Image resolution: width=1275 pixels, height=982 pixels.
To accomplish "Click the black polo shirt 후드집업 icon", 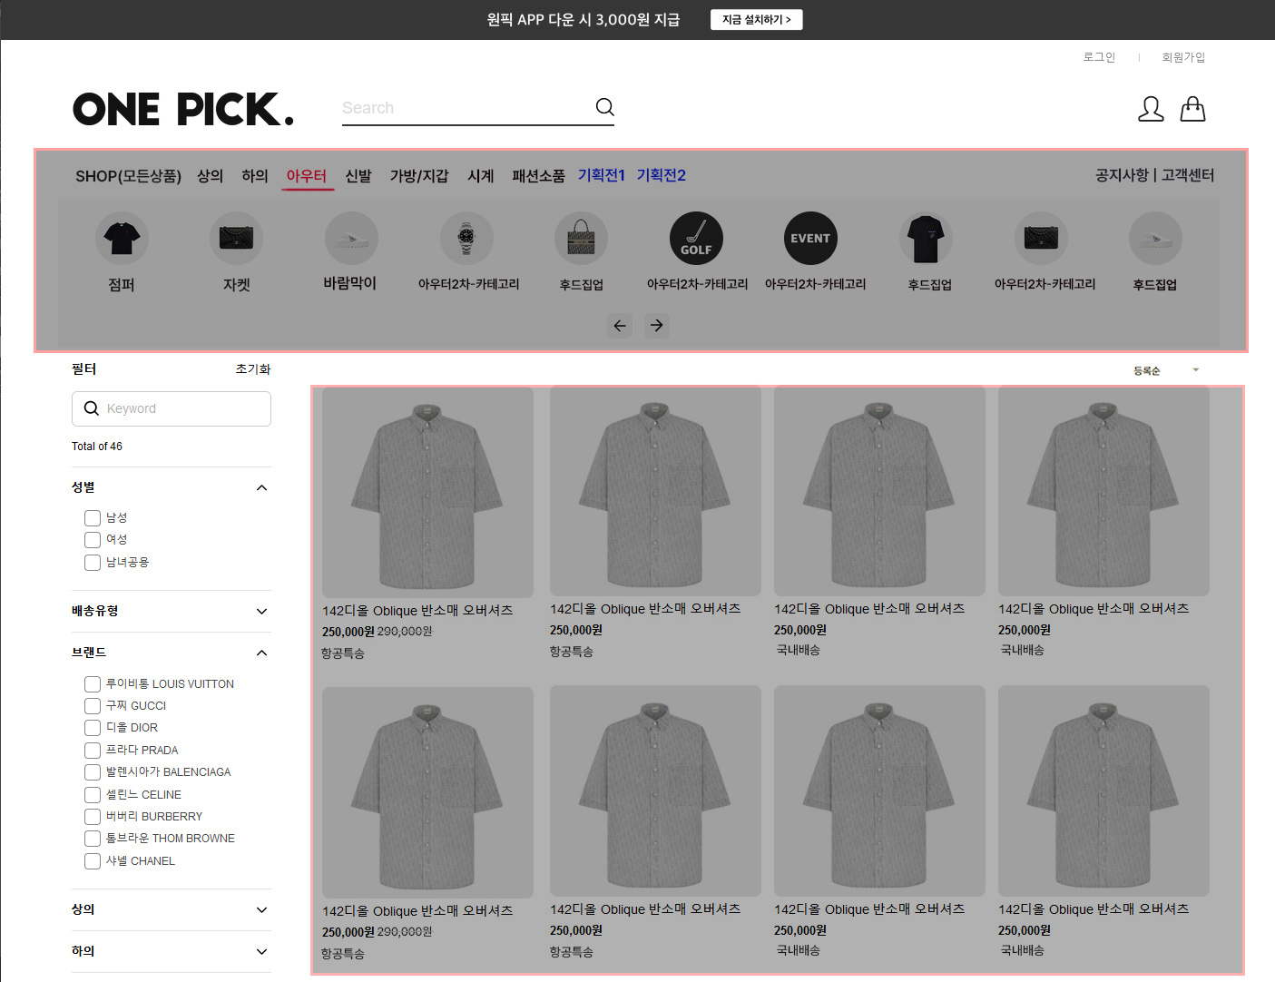I will click(x=926, y=239).
